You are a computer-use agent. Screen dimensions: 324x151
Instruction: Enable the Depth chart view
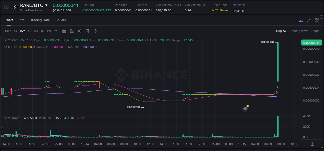click(315, 31)
